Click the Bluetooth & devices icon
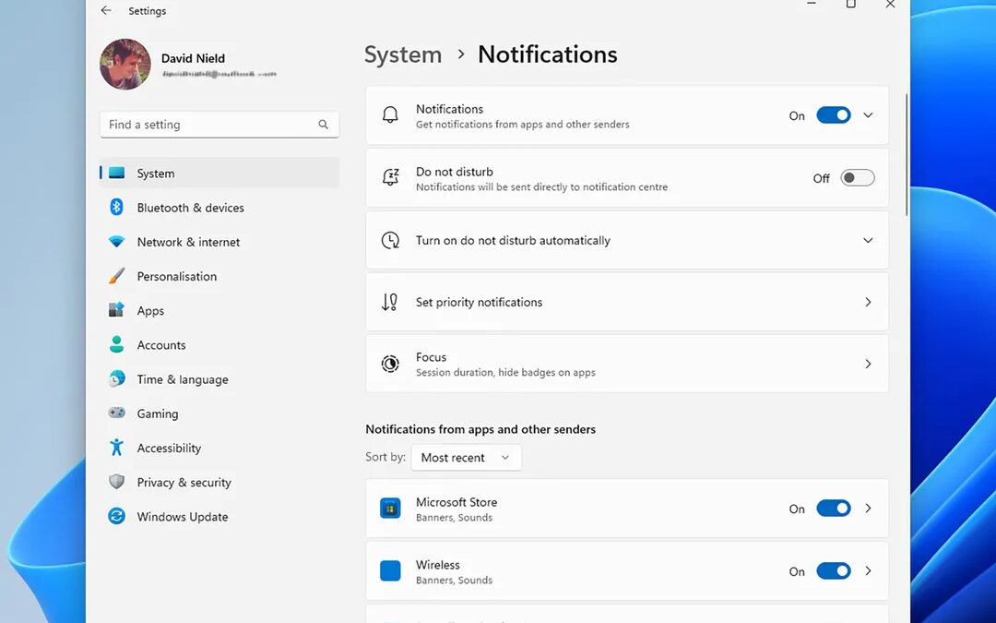 pyautogui.click(x=116, y=208)
